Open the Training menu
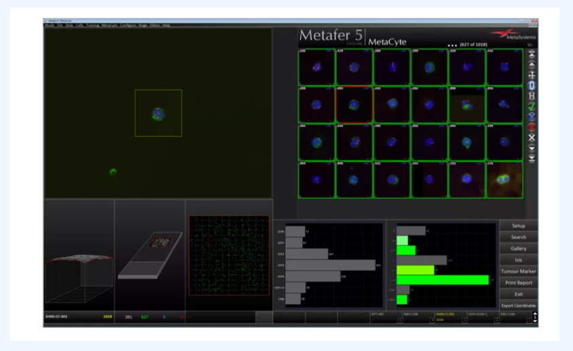 point(92,25)
